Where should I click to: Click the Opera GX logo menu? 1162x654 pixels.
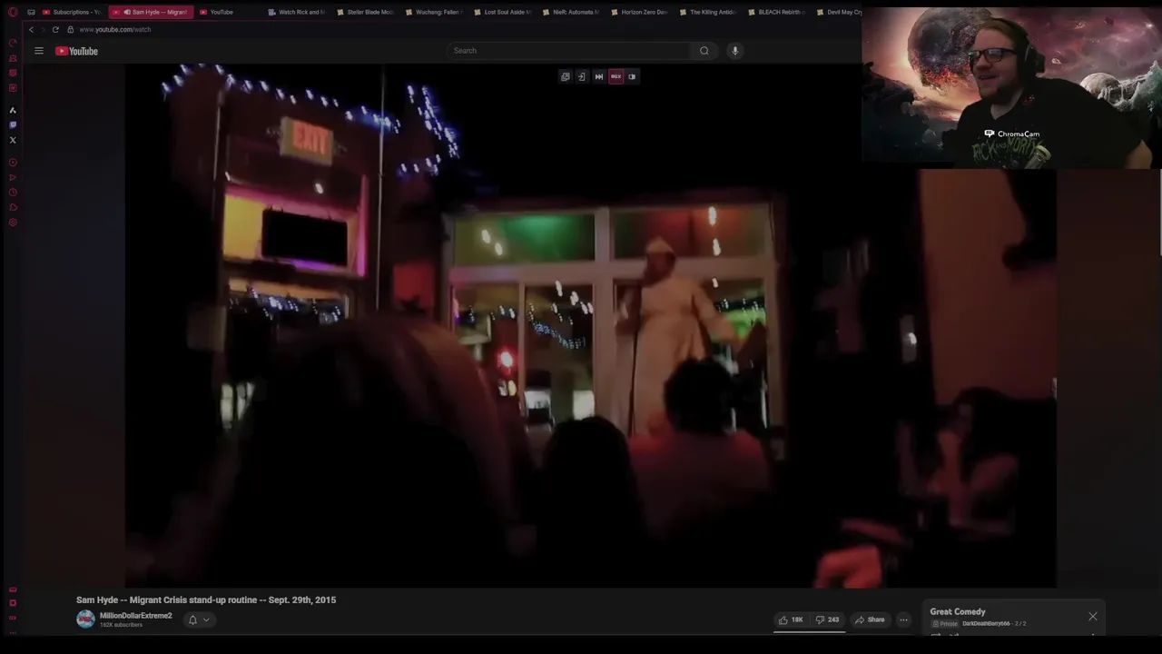[x=13, y=12]
